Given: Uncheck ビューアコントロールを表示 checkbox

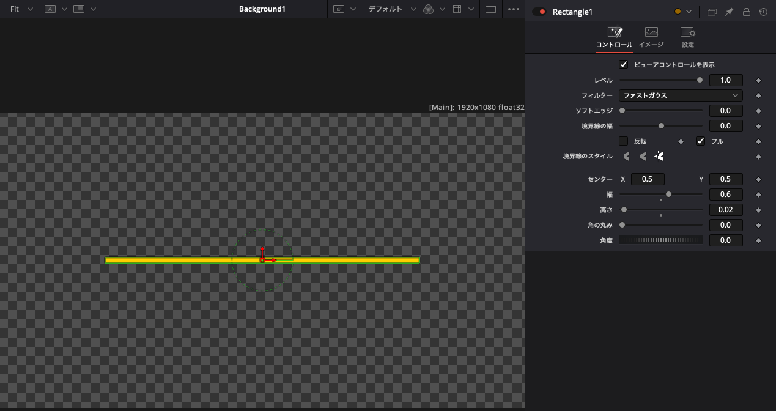Looking at the screenshot, I should (x=624, y=64).
